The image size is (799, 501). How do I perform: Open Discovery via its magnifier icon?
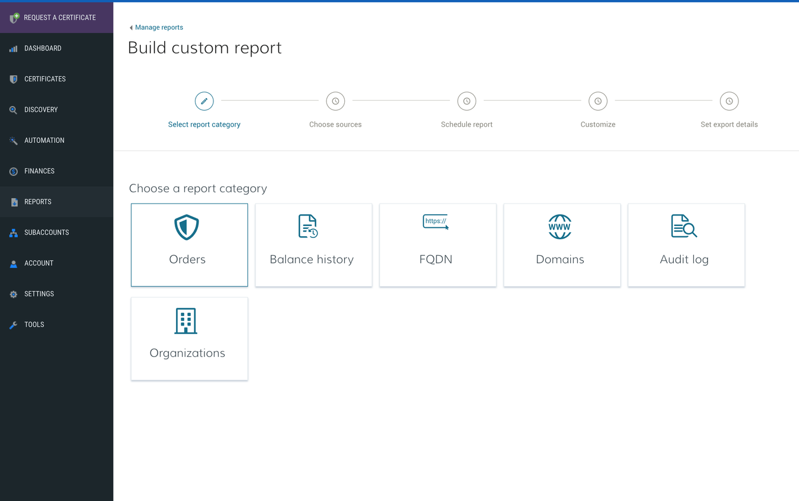12,109
